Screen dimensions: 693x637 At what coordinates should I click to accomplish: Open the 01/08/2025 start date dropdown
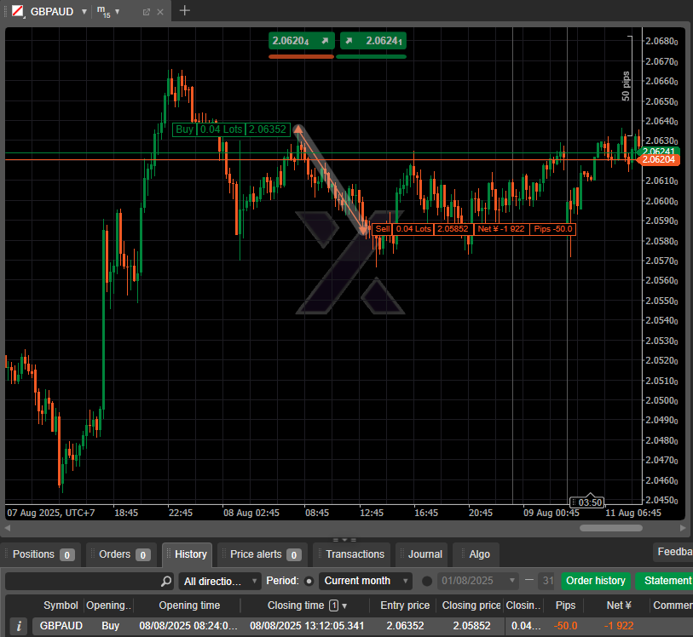click(477, 581)
